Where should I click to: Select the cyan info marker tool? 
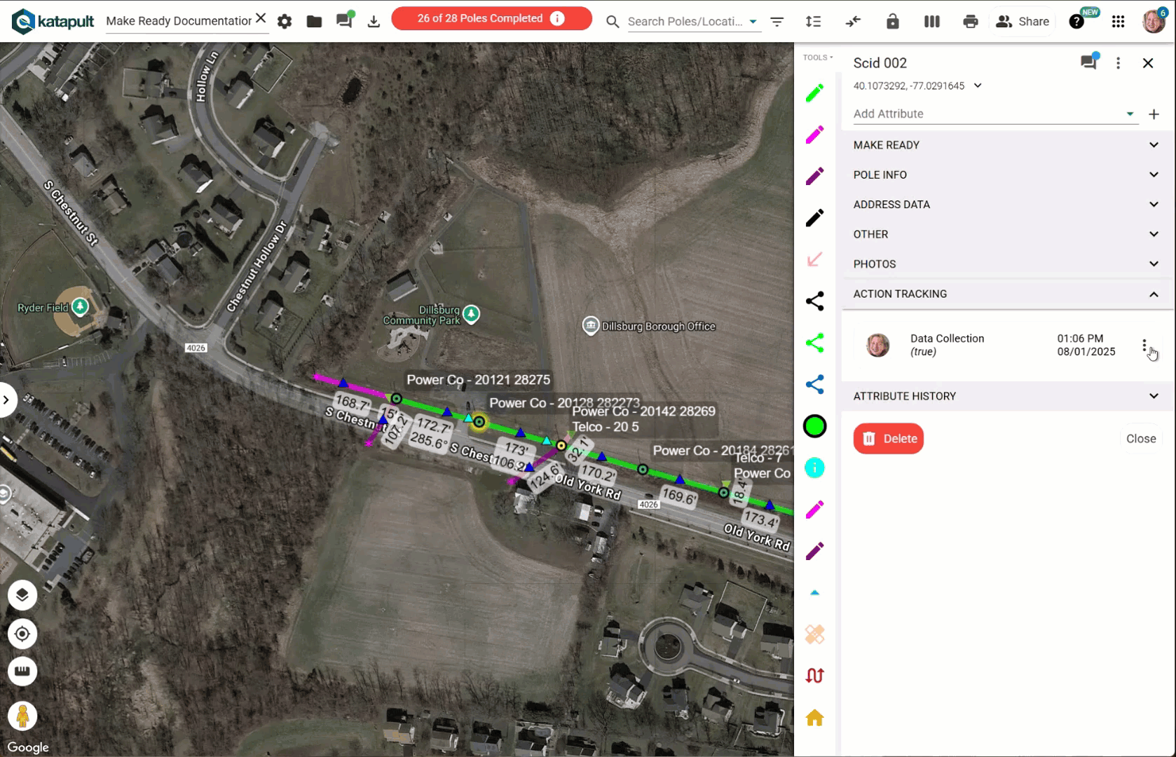tap(814, 468)
